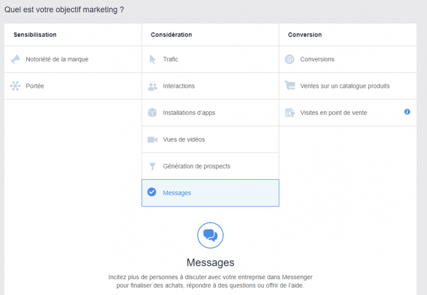
Task: Click the shopping cart catalogue icon
Action: click(x=290, y=86)
